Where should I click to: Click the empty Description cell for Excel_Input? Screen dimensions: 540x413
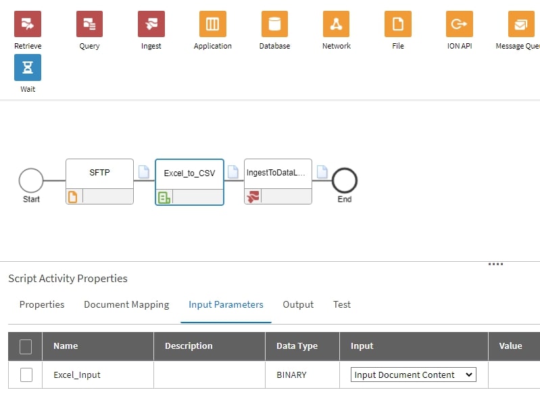[x=210, y=375]
